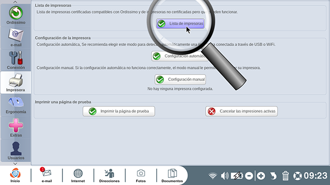This screenshot has height=185, width=330.
Task: Click the speaker volume icon
Action: point(224,176)
